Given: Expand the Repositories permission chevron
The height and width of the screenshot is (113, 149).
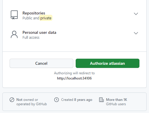Looking at the screenshot, I should (x=136, y=14).
